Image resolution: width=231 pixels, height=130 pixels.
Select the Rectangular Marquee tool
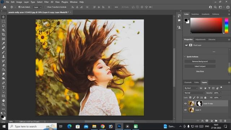(x=3, y=21)
